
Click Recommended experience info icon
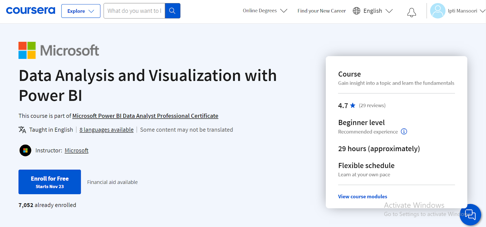(x=404, y=131)
